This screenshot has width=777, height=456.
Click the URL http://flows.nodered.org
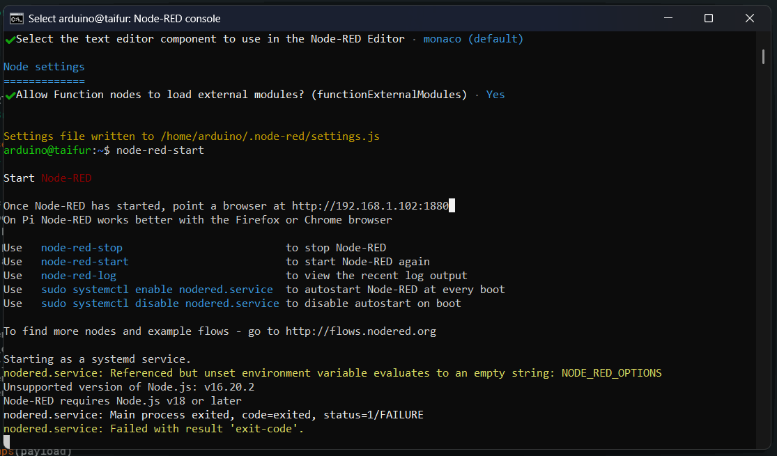point(361,331)
